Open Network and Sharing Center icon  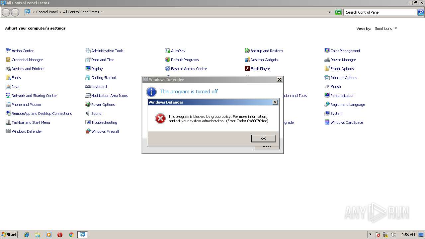(8, 95)
